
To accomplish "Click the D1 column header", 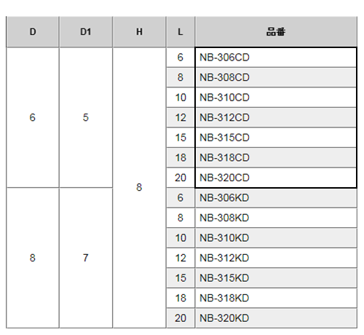I will (86, 32).
